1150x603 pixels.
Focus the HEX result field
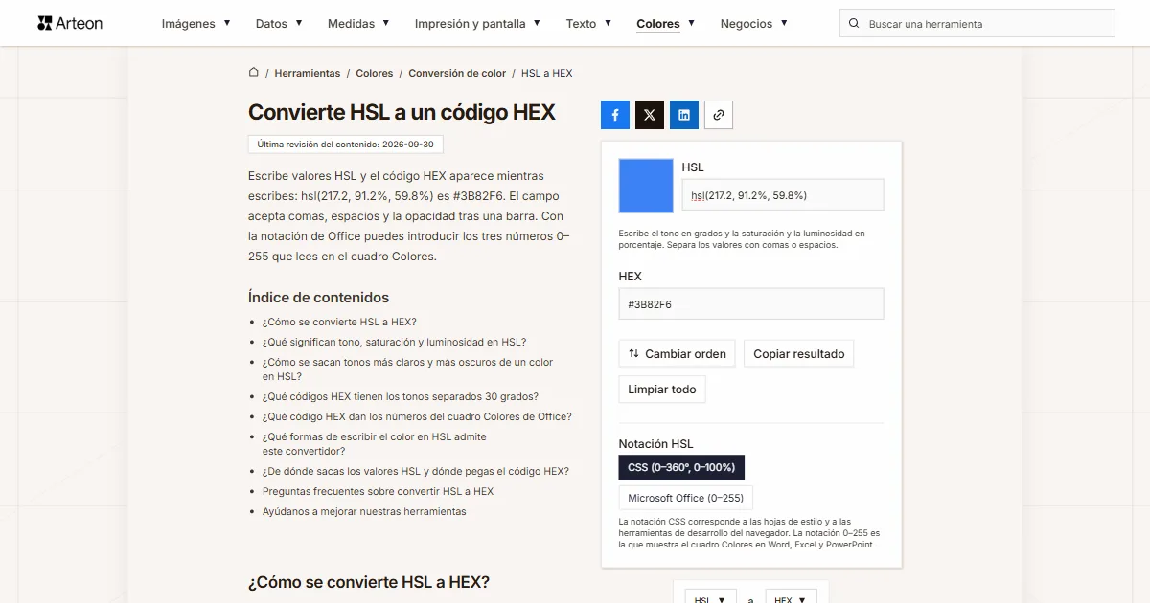[x=751, y=304]
